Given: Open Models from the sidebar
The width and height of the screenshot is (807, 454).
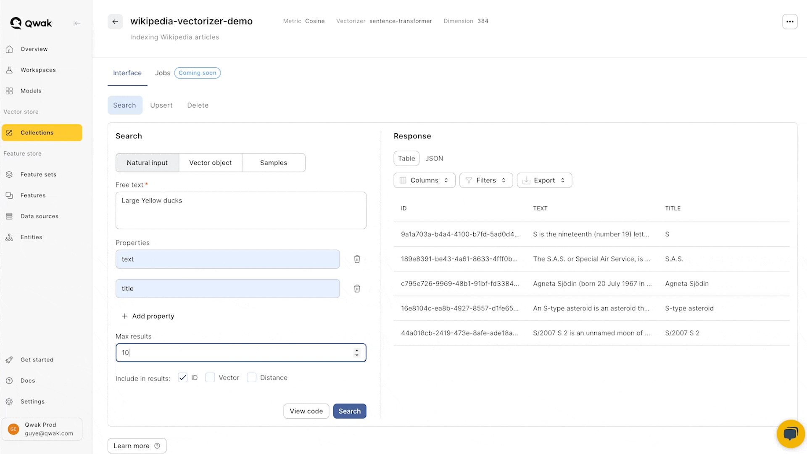Looking at the screenshot, I should click(x=31, y=91).
